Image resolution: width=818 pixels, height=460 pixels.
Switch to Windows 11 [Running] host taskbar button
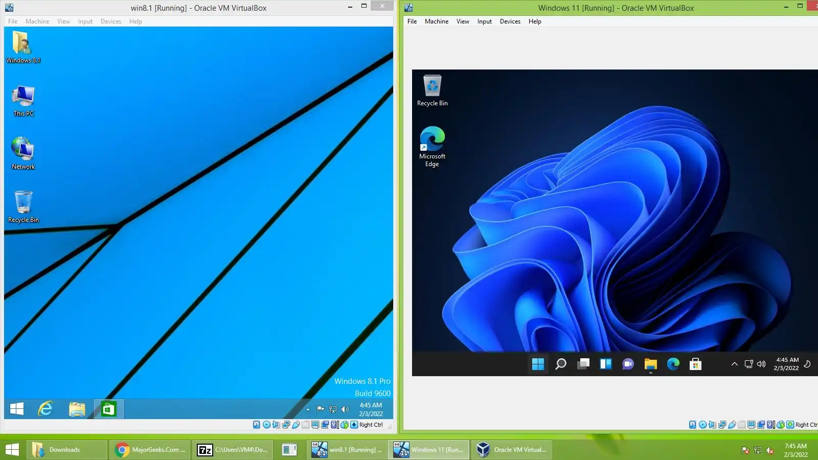[x=429, y=450]
